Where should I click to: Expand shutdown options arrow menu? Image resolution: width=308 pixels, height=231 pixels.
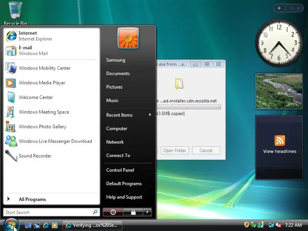tap(147, 212)
